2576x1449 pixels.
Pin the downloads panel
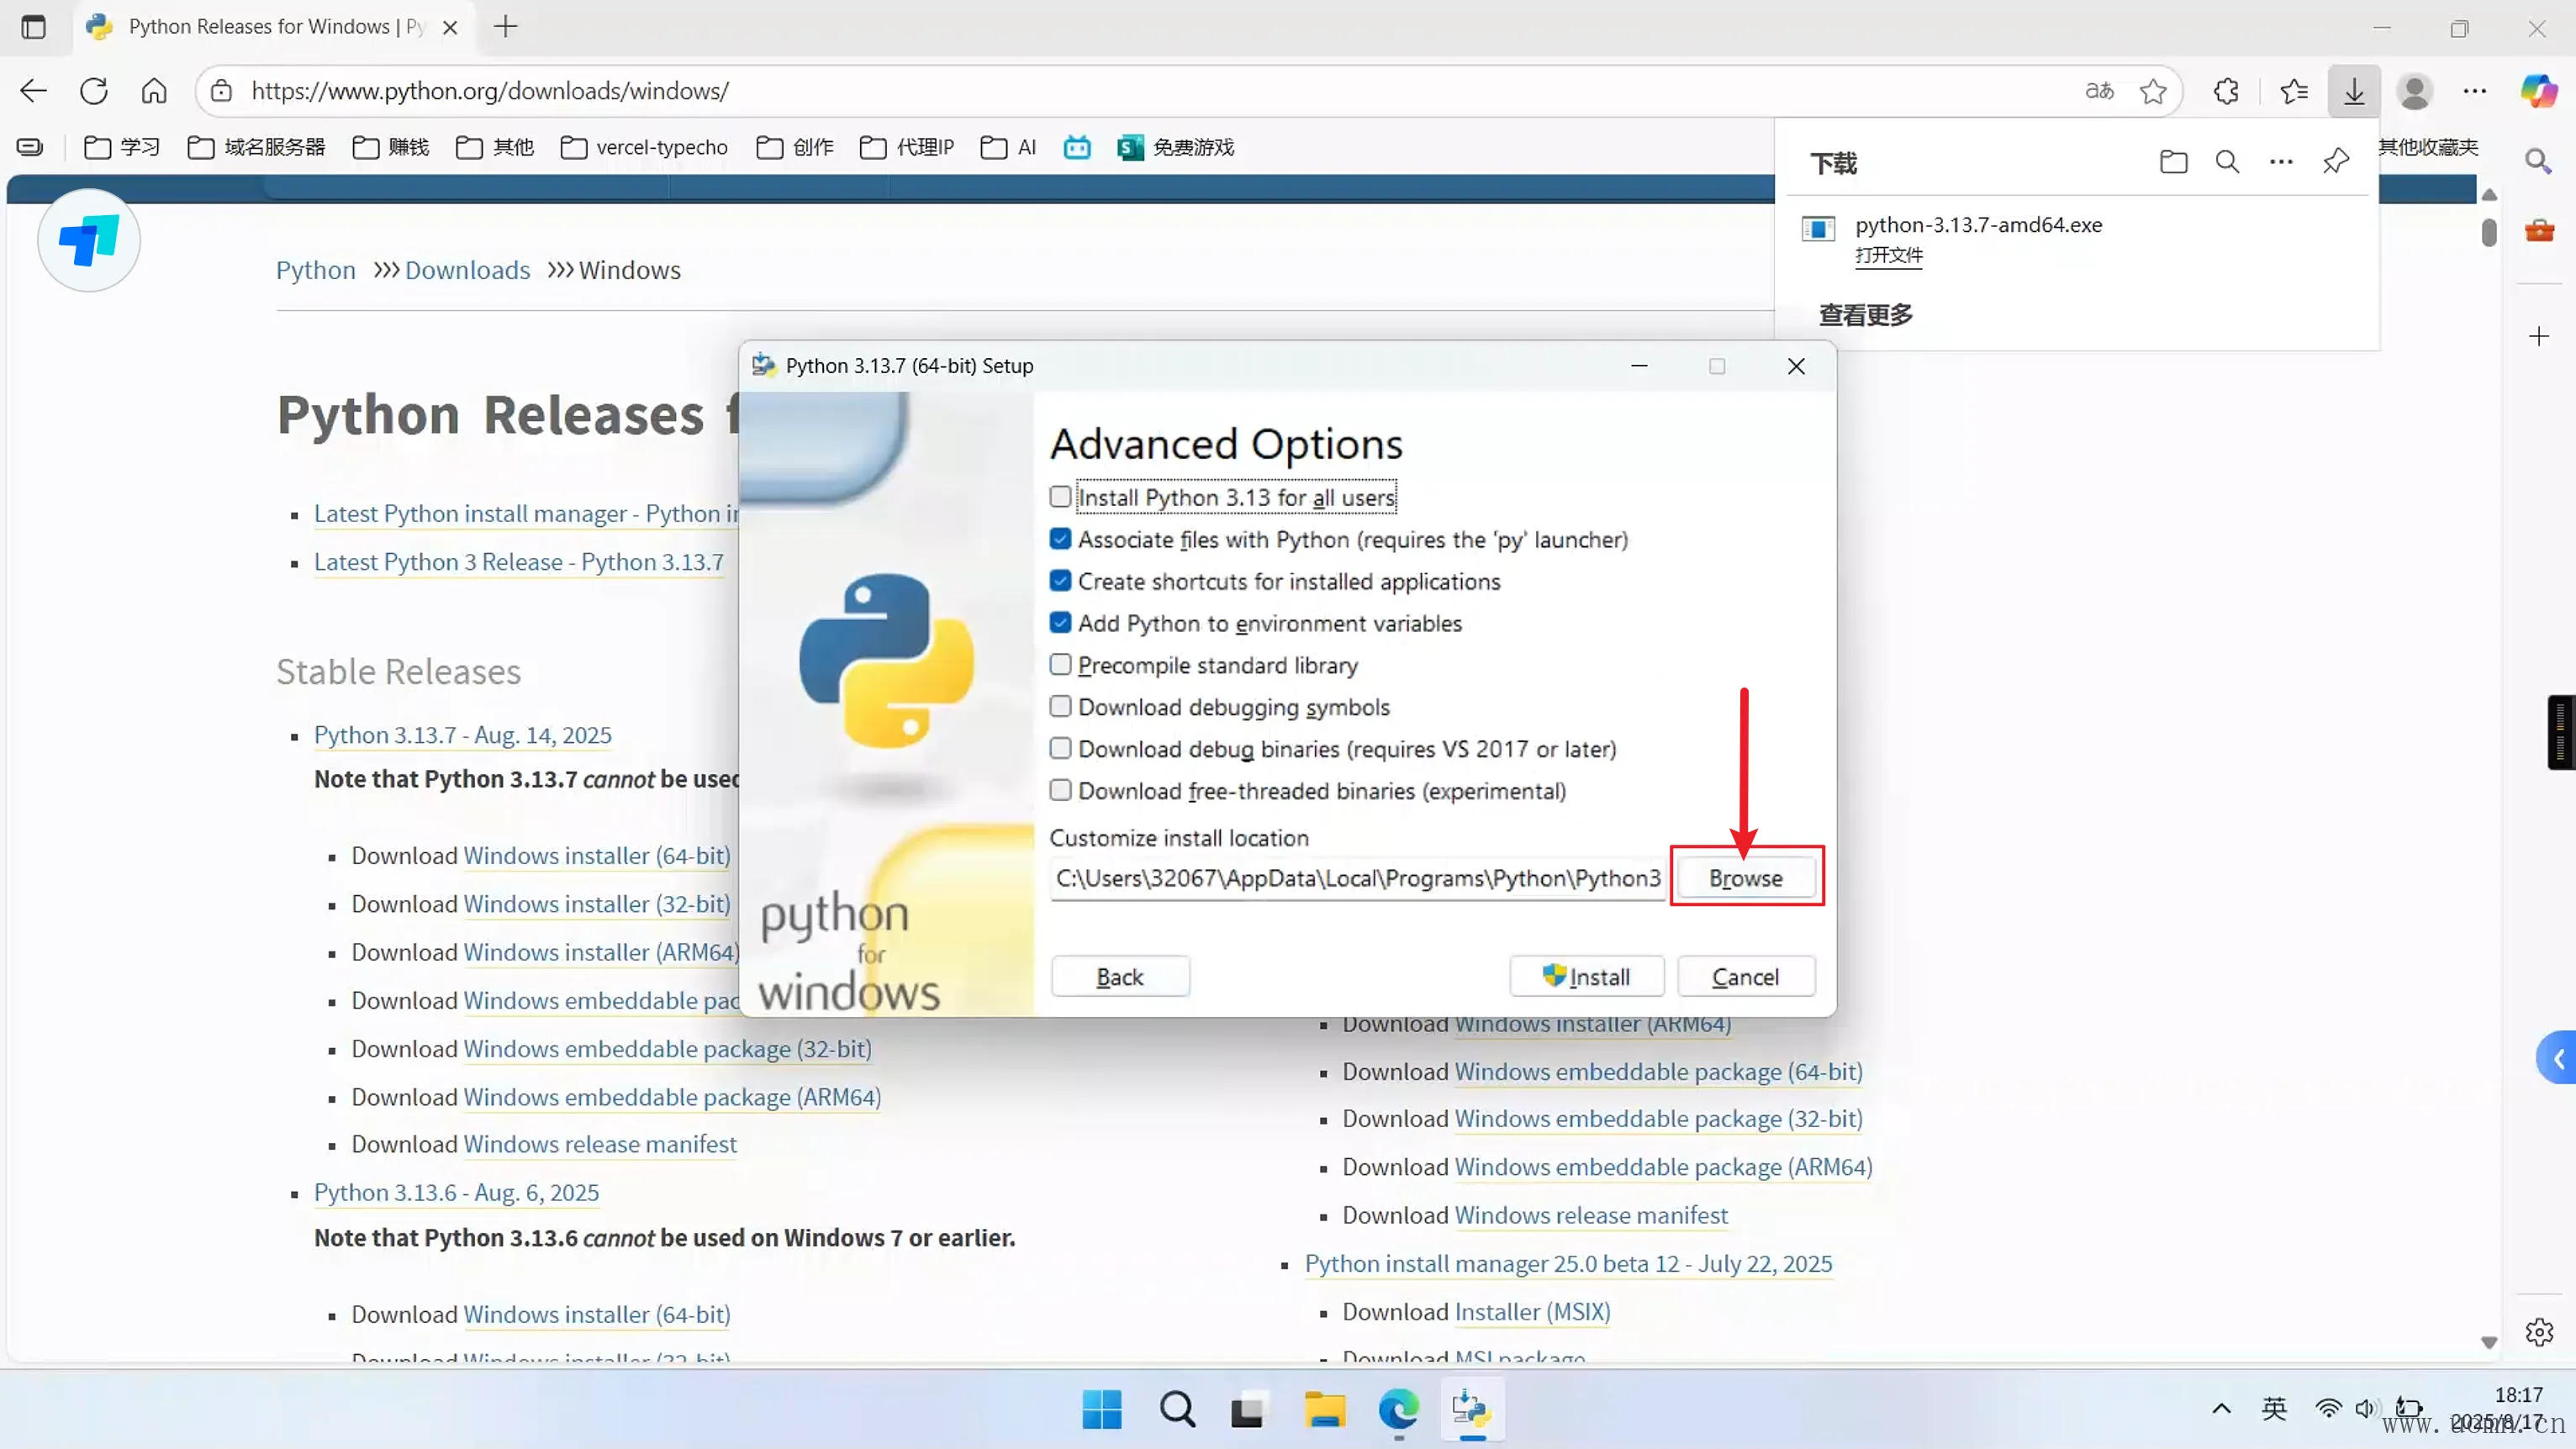(x=2336, y=162)
